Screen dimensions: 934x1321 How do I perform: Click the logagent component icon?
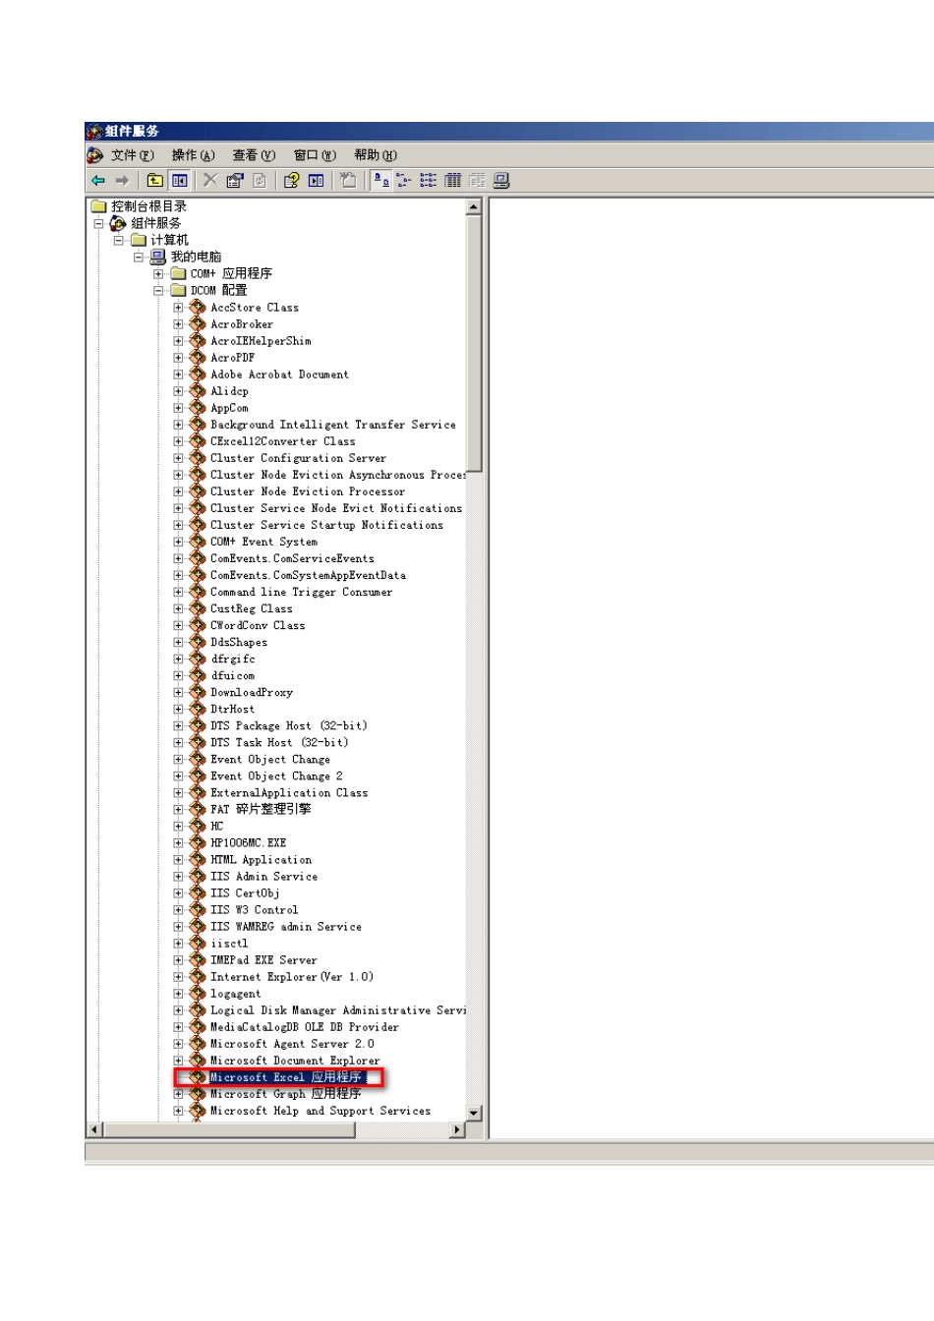pos(198,994)
